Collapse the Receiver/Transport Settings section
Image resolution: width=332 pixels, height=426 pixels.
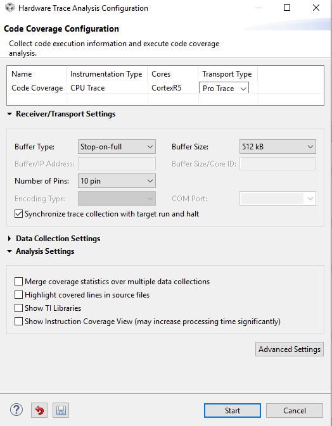(x=10, y=114)
